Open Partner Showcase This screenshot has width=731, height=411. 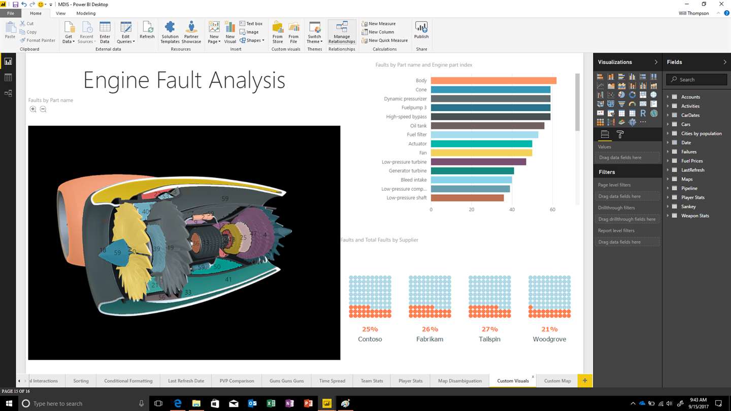(x=191, y=32)
